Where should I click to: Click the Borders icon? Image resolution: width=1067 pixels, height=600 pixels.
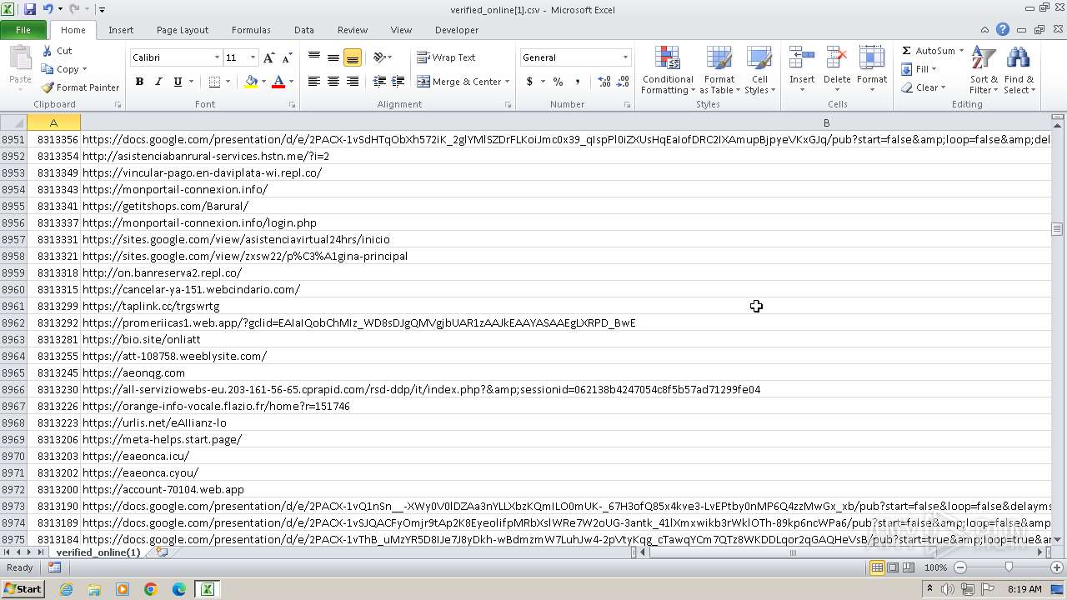pos(214,82)
